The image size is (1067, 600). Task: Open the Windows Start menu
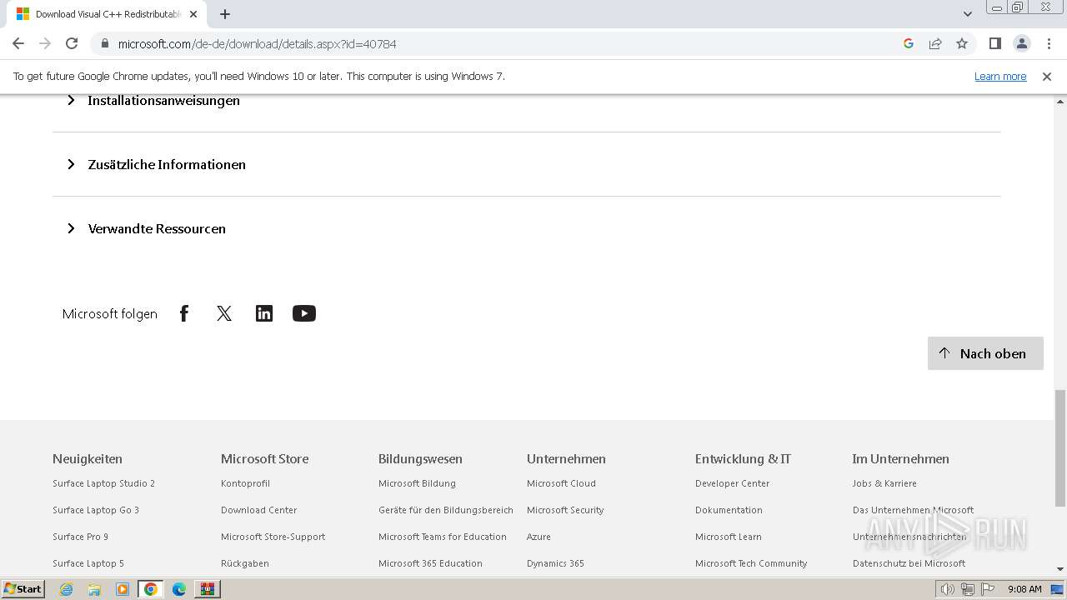(23, 589)
